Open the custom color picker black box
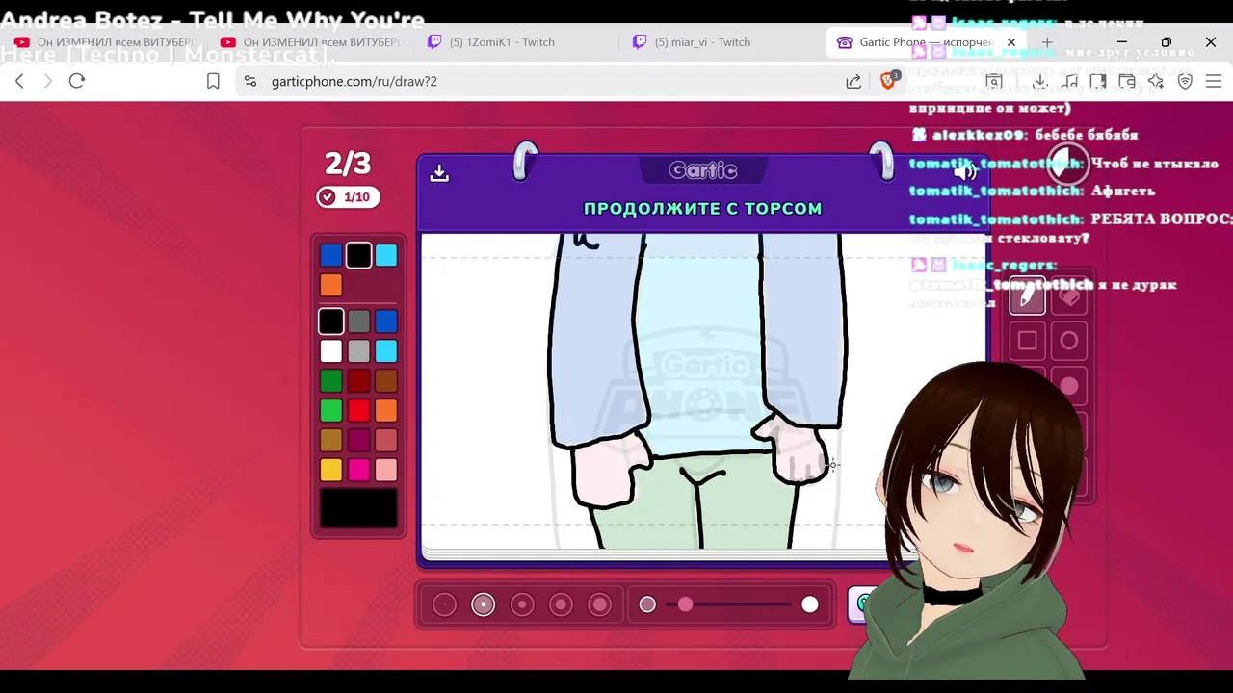Screen dimensions: 1233x693 tap(358, 508)
